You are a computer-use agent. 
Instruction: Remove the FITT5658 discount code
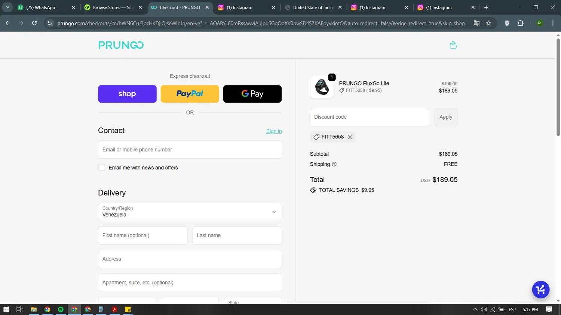point(350,137)
